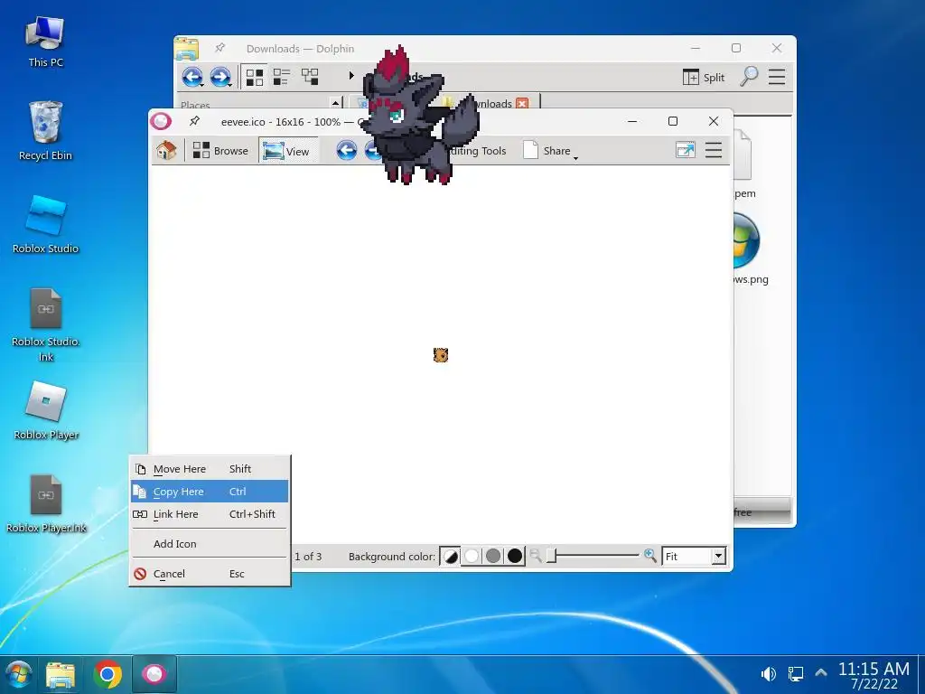The image size is (925, 694).
Task: Select Roblox Player desktop icon
Action: point(46,410)
